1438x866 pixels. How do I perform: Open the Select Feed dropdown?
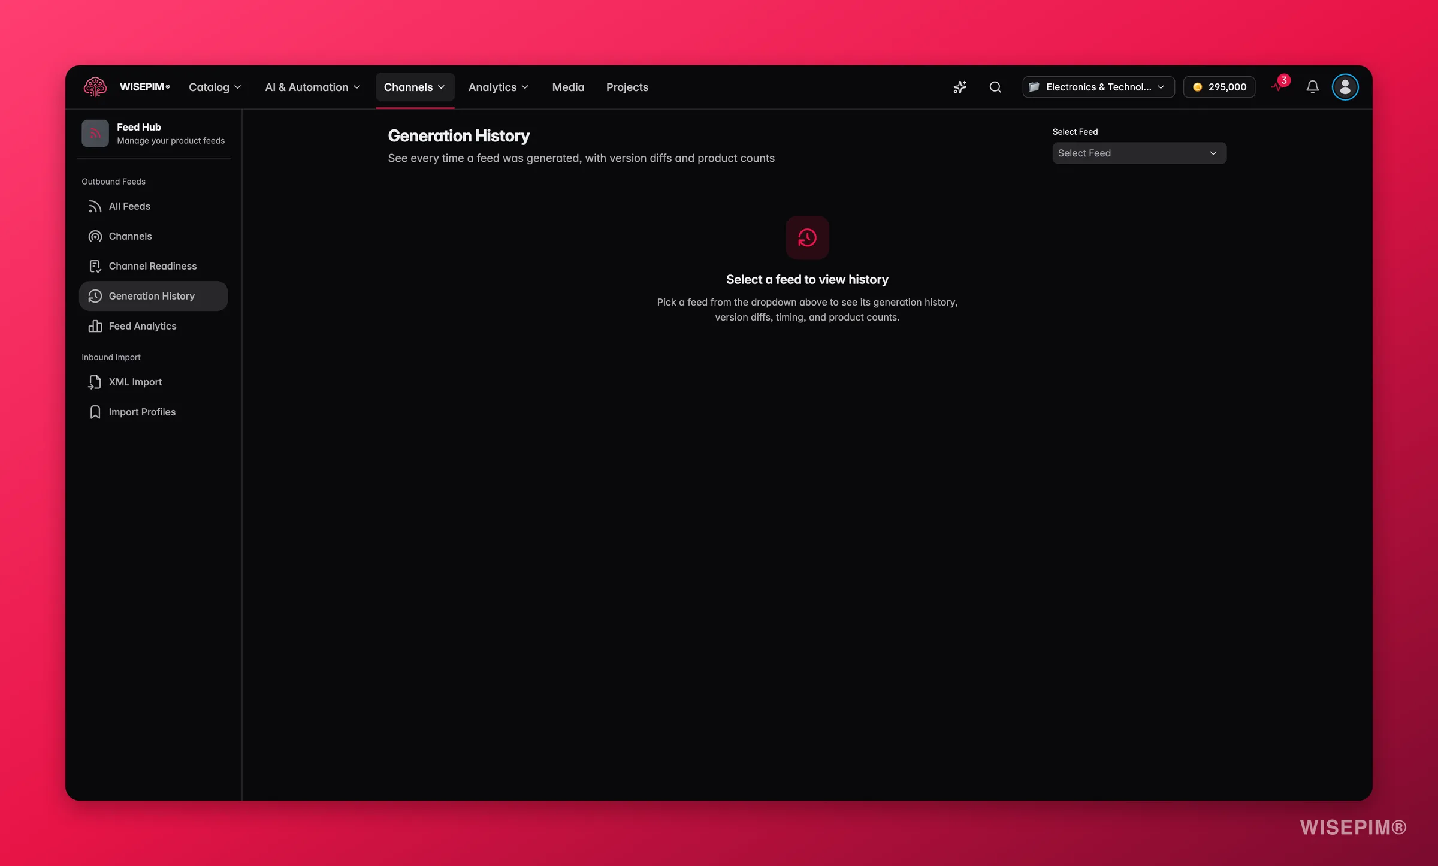(1139, 153)
